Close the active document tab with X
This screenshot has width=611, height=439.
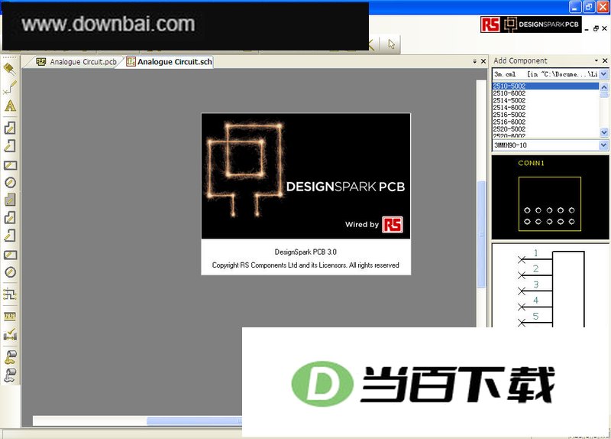483,61
